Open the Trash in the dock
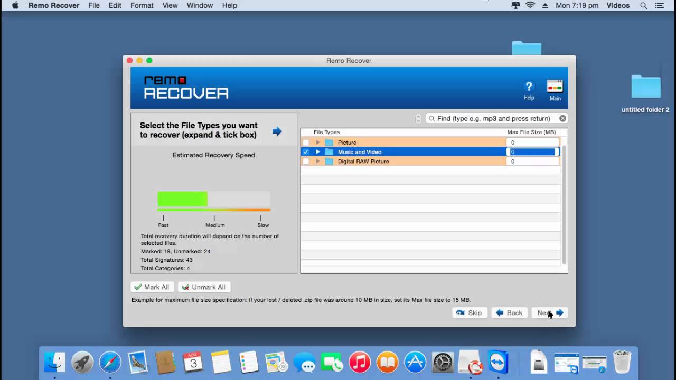Screen dimensions: 676x380 coord(622,362)
